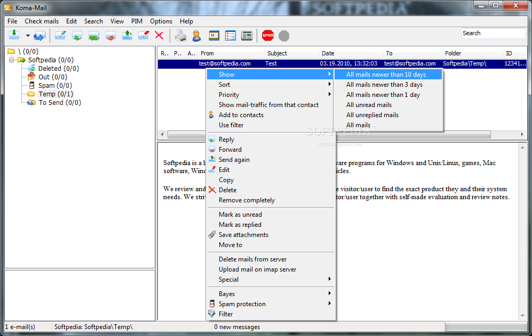Click the Send again icon in context menu
Viewport: 532px width, 336px height.
pos(212,159)
